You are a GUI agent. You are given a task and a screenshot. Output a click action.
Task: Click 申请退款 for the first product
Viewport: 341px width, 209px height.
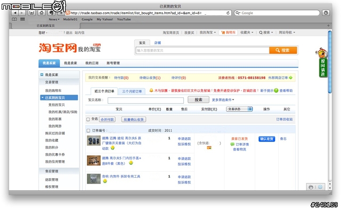(x=184, y=139)
